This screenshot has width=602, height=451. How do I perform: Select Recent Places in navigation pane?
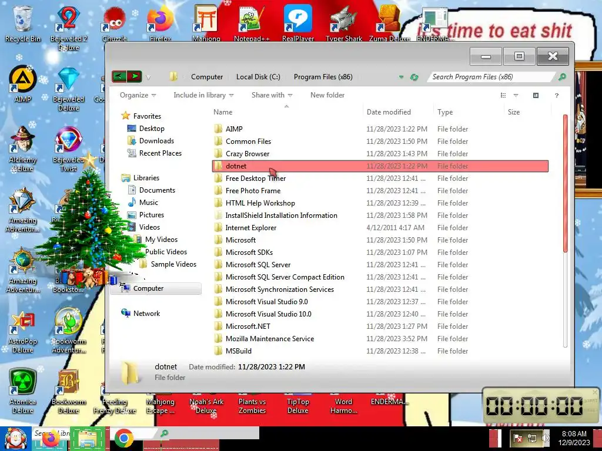point(160,153)
